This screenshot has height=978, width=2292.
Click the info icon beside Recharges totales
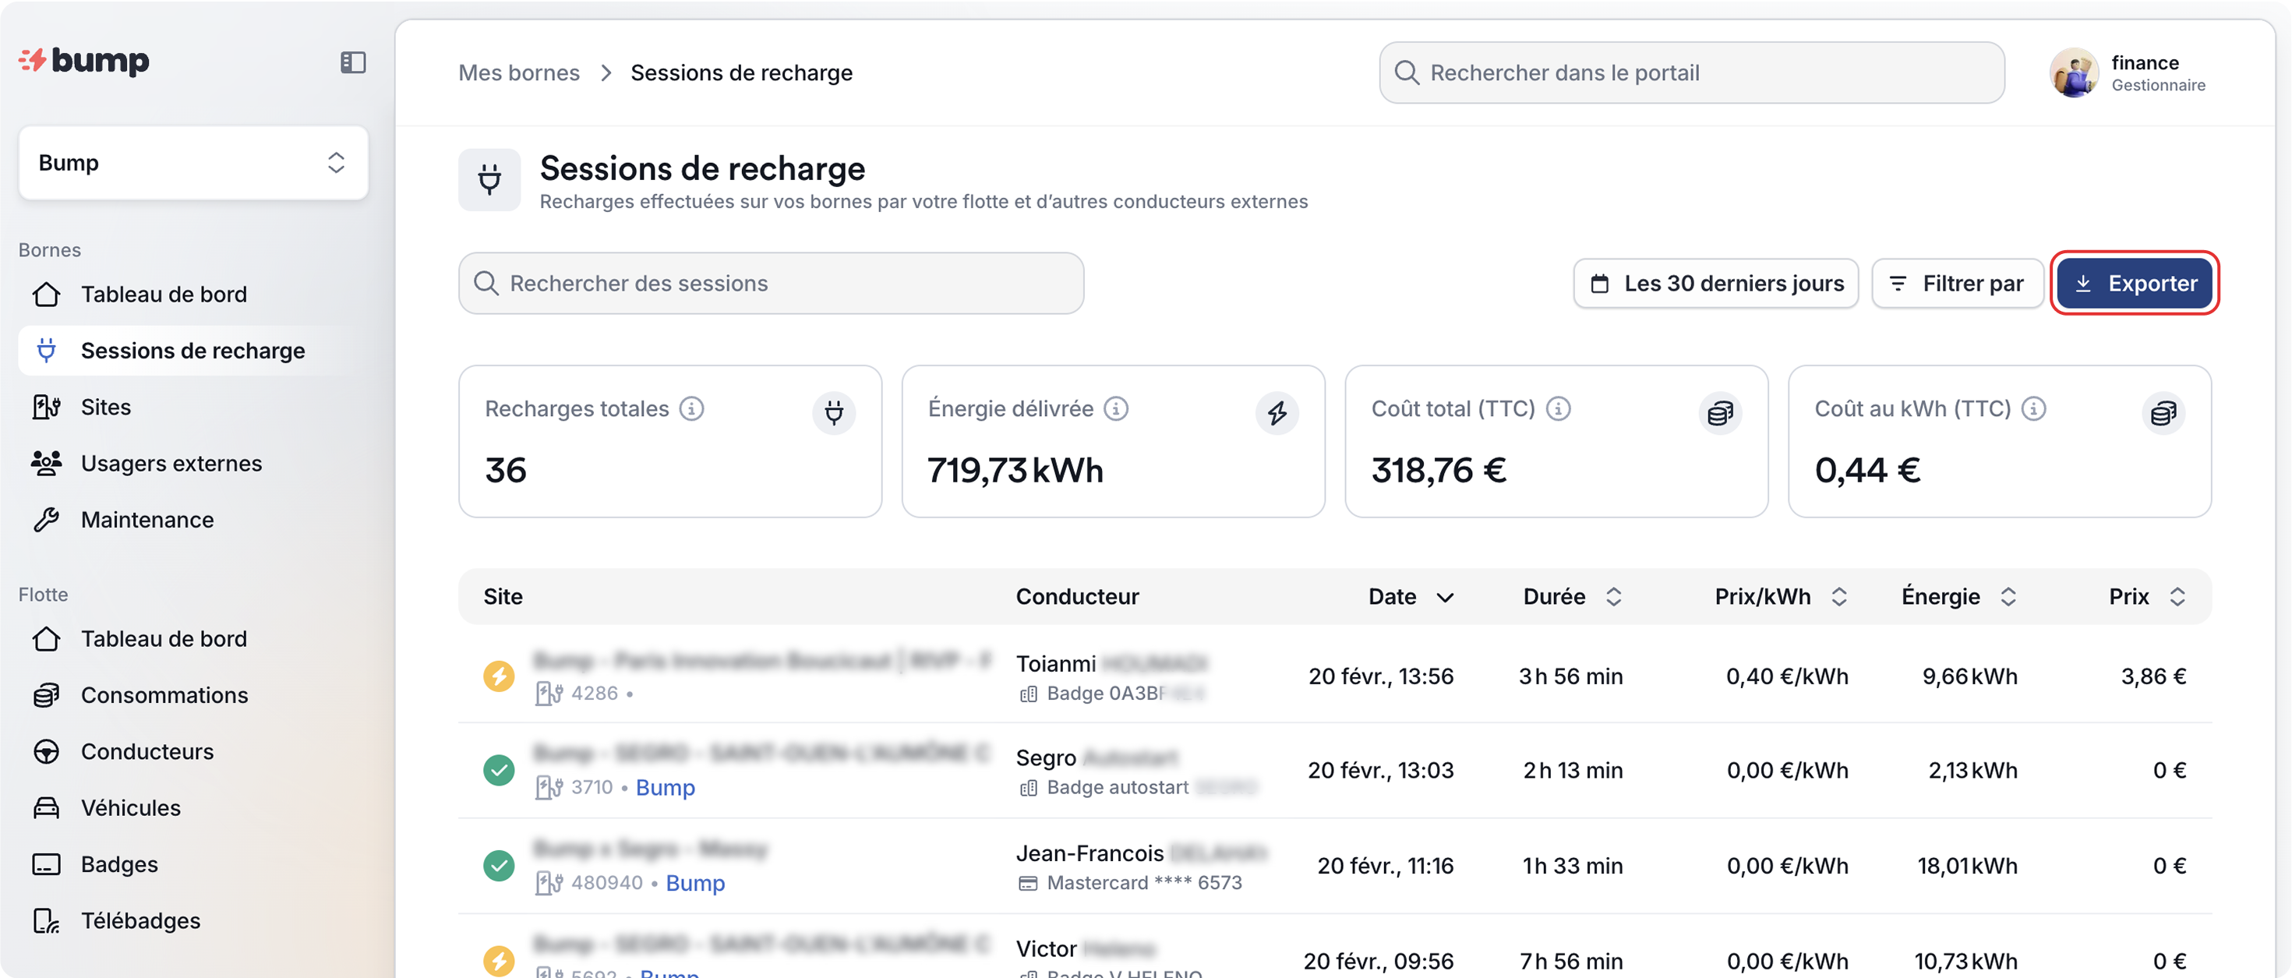(691, 408)
